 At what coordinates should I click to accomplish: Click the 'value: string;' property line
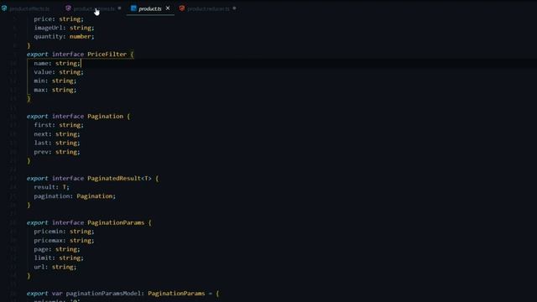(x=59, y=72)
